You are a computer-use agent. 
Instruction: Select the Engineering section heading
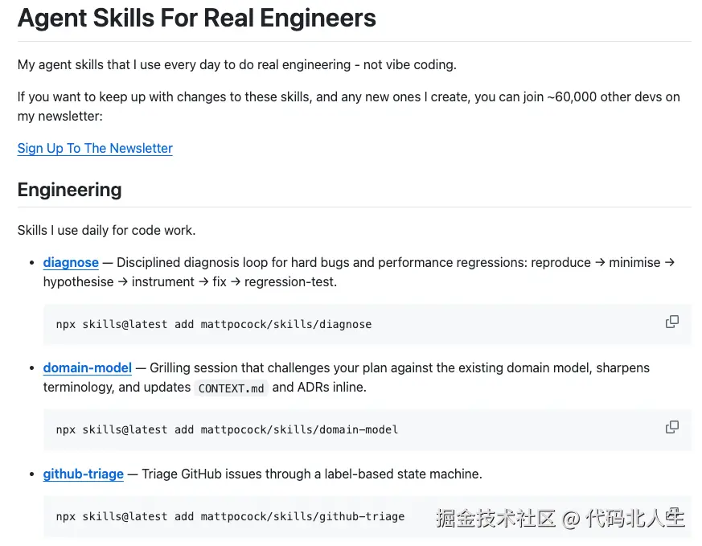[x=69, y=190]
